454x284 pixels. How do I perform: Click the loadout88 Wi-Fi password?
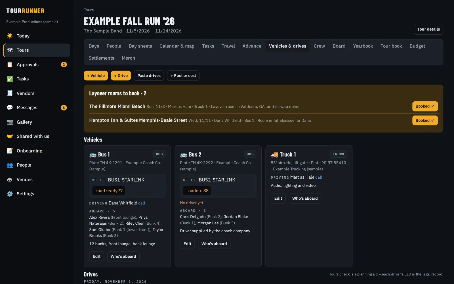coord(197,191)
